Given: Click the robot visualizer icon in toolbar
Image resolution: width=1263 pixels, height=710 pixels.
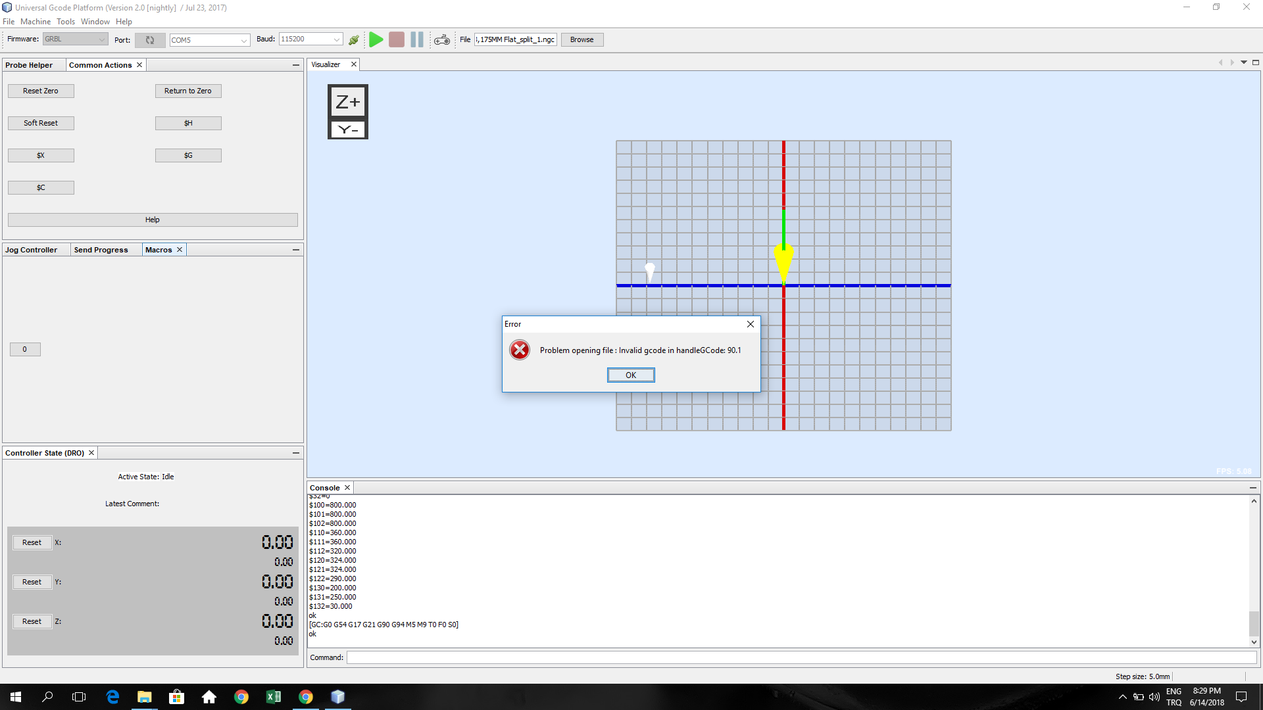Looking at the screenshot, I should (442, 40).
